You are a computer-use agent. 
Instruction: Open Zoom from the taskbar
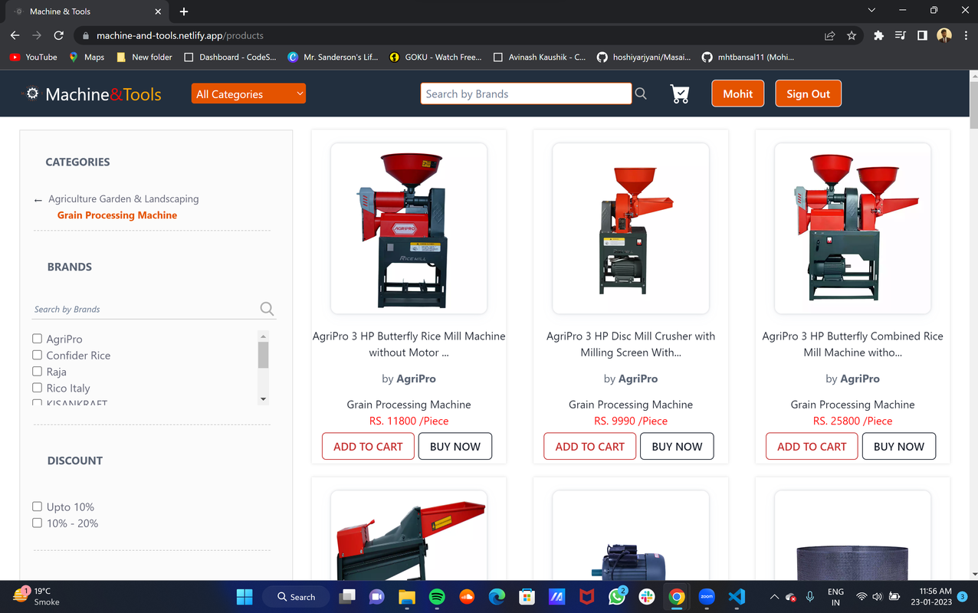point(707,597)
